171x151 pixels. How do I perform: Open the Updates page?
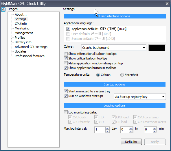(21, 51)
